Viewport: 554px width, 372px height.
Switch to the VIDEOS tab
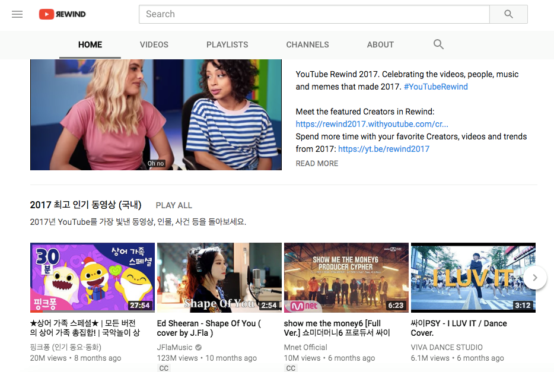[x=154, y=45]
